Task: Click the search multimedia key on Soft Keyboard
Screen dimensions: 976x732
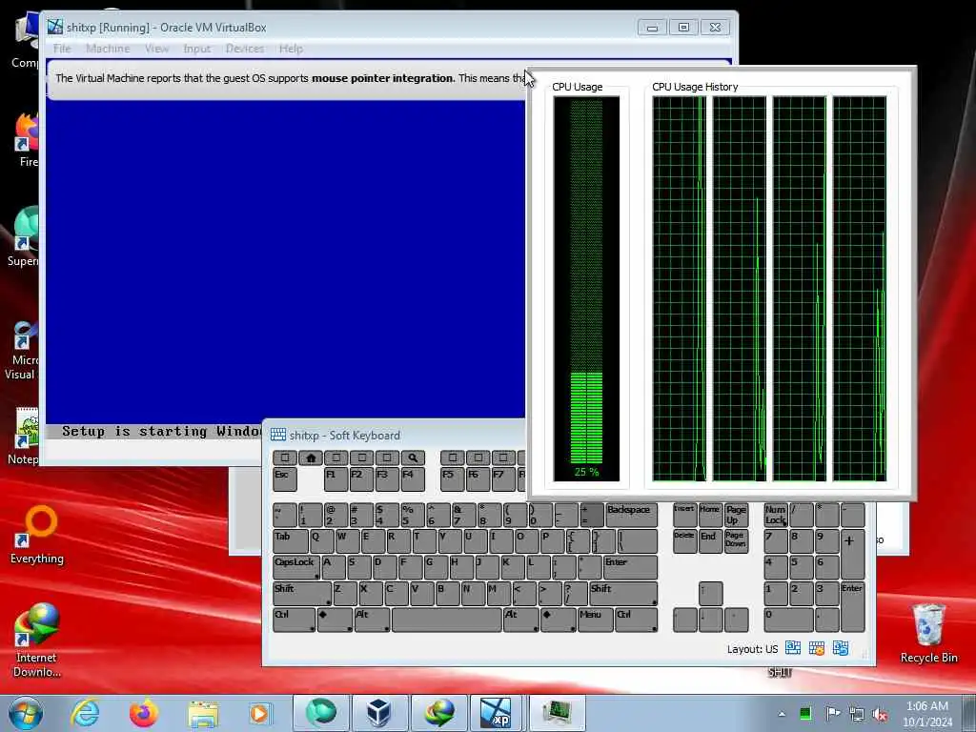Action: [x=412, y=457]
